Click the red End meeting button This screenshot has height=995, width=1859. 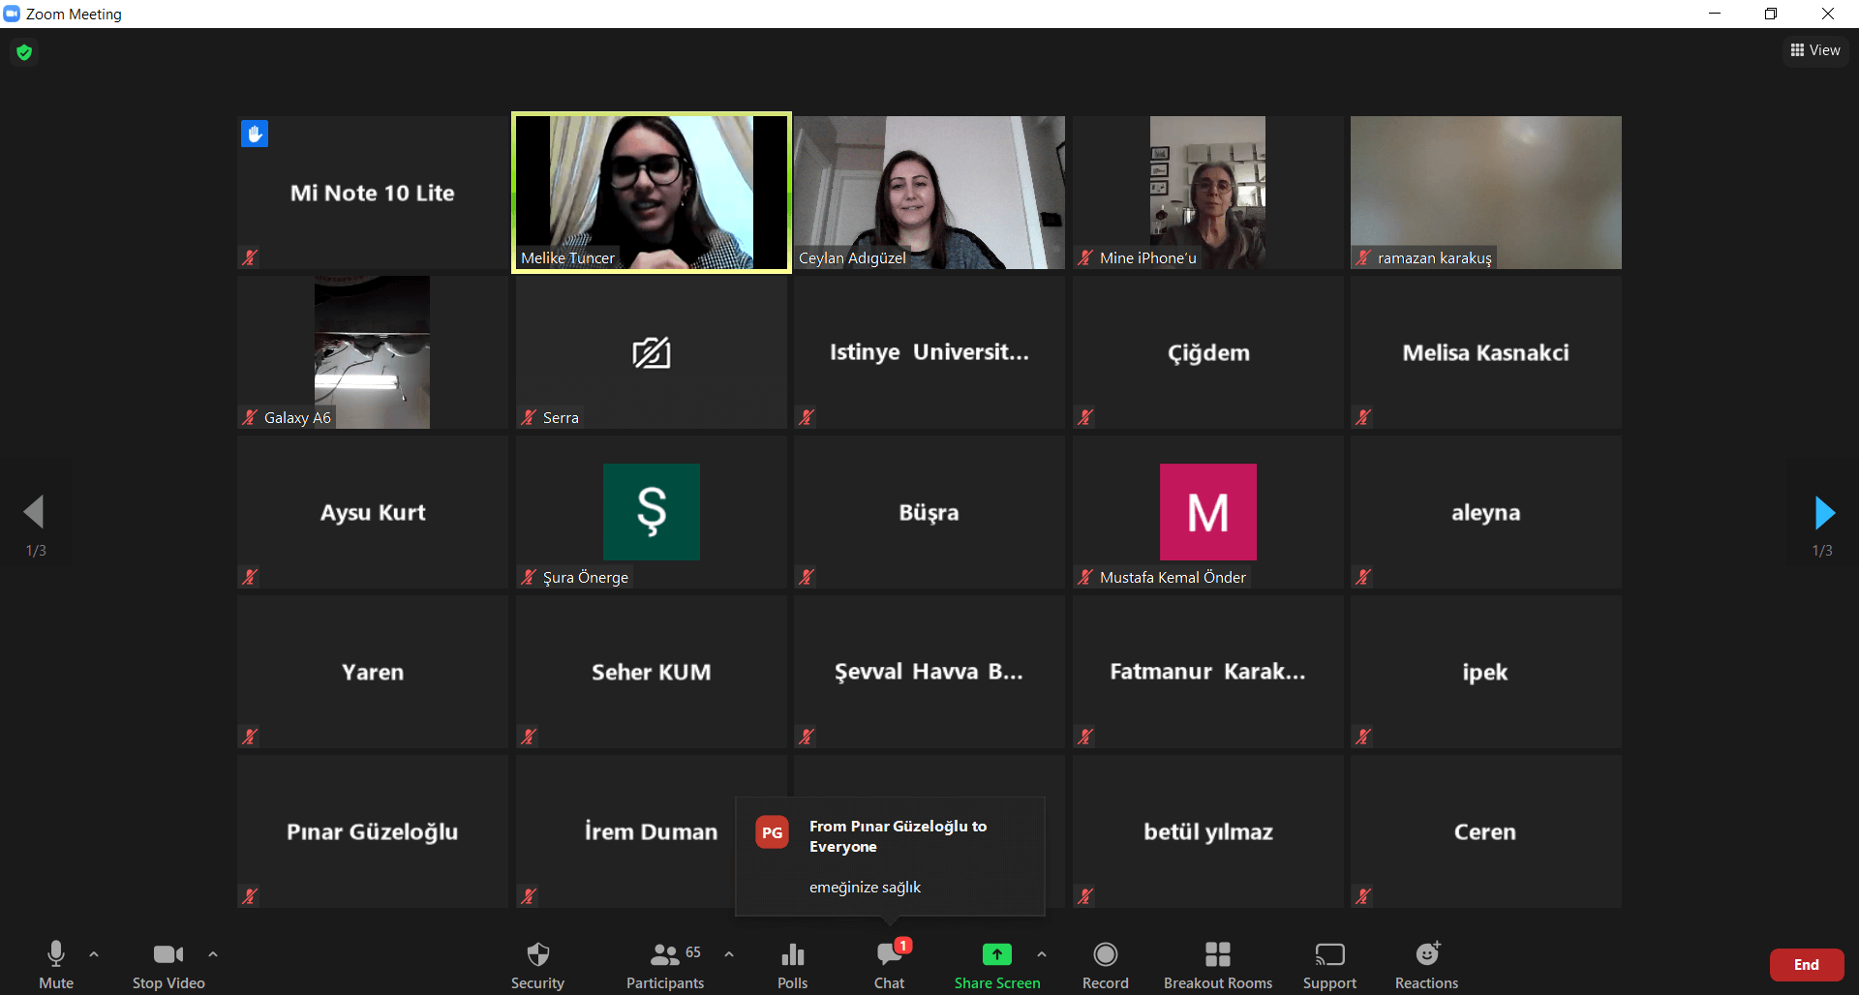(1806, 965)
